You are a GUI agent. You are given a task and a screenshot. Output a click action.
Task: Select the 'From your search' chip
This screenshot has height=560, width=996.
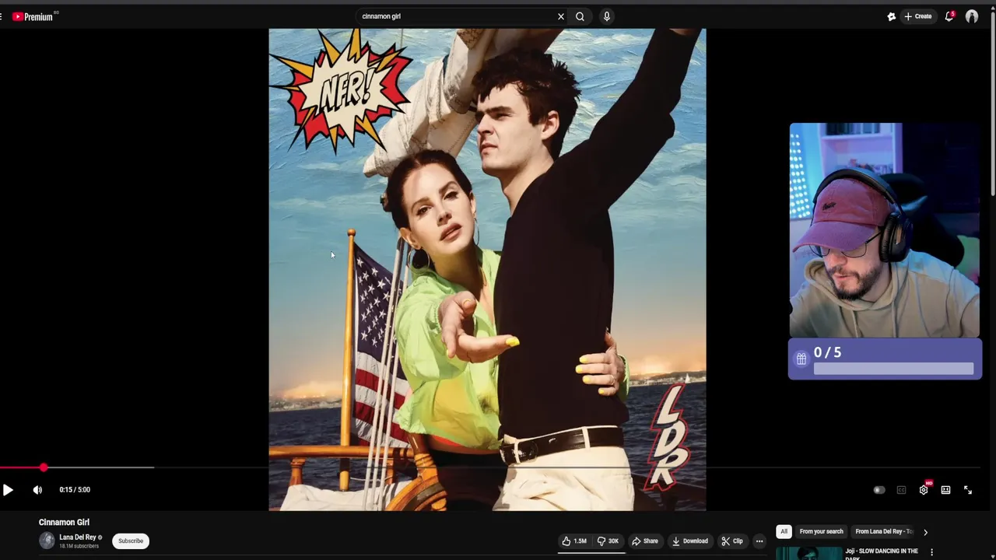tap(821, 531)
